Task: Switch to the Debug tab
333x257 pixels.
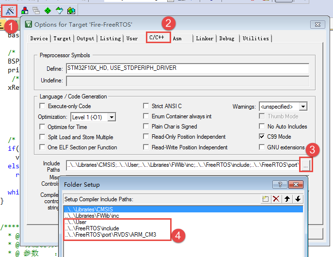Action: (x=227, y=38)
